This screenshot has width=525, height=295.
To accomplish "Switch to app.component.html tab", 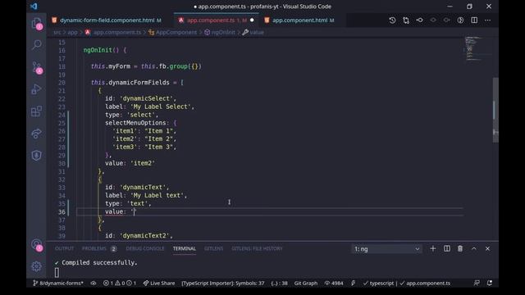I will point(300,20).
